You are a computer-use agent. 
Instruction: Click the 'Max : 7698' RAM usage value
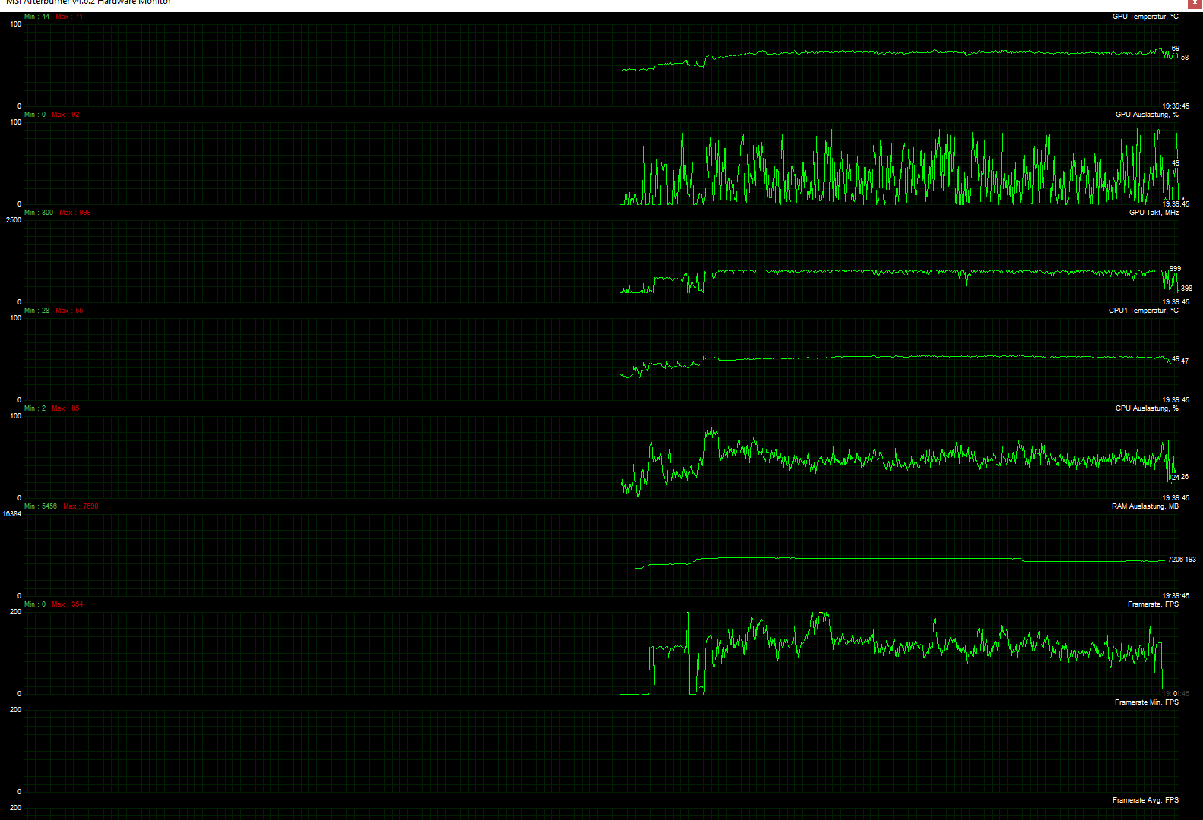(81, 506)
